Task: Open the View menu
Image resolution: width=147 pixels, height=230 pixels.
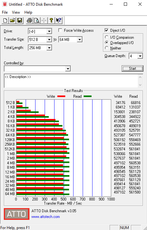Action: tap(16, 12)
